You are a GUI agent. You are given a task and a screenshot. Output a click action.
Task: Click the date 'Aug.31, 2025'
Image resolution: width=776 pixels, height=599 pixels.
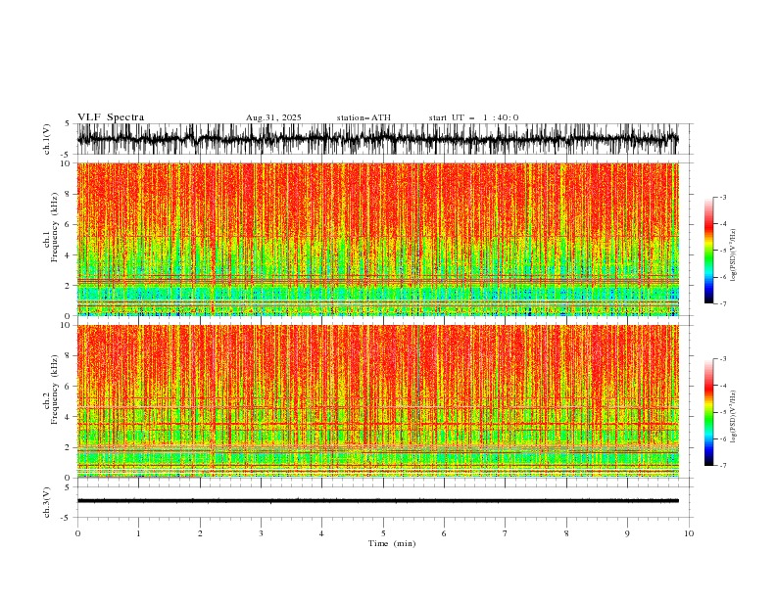coord(273,117)
